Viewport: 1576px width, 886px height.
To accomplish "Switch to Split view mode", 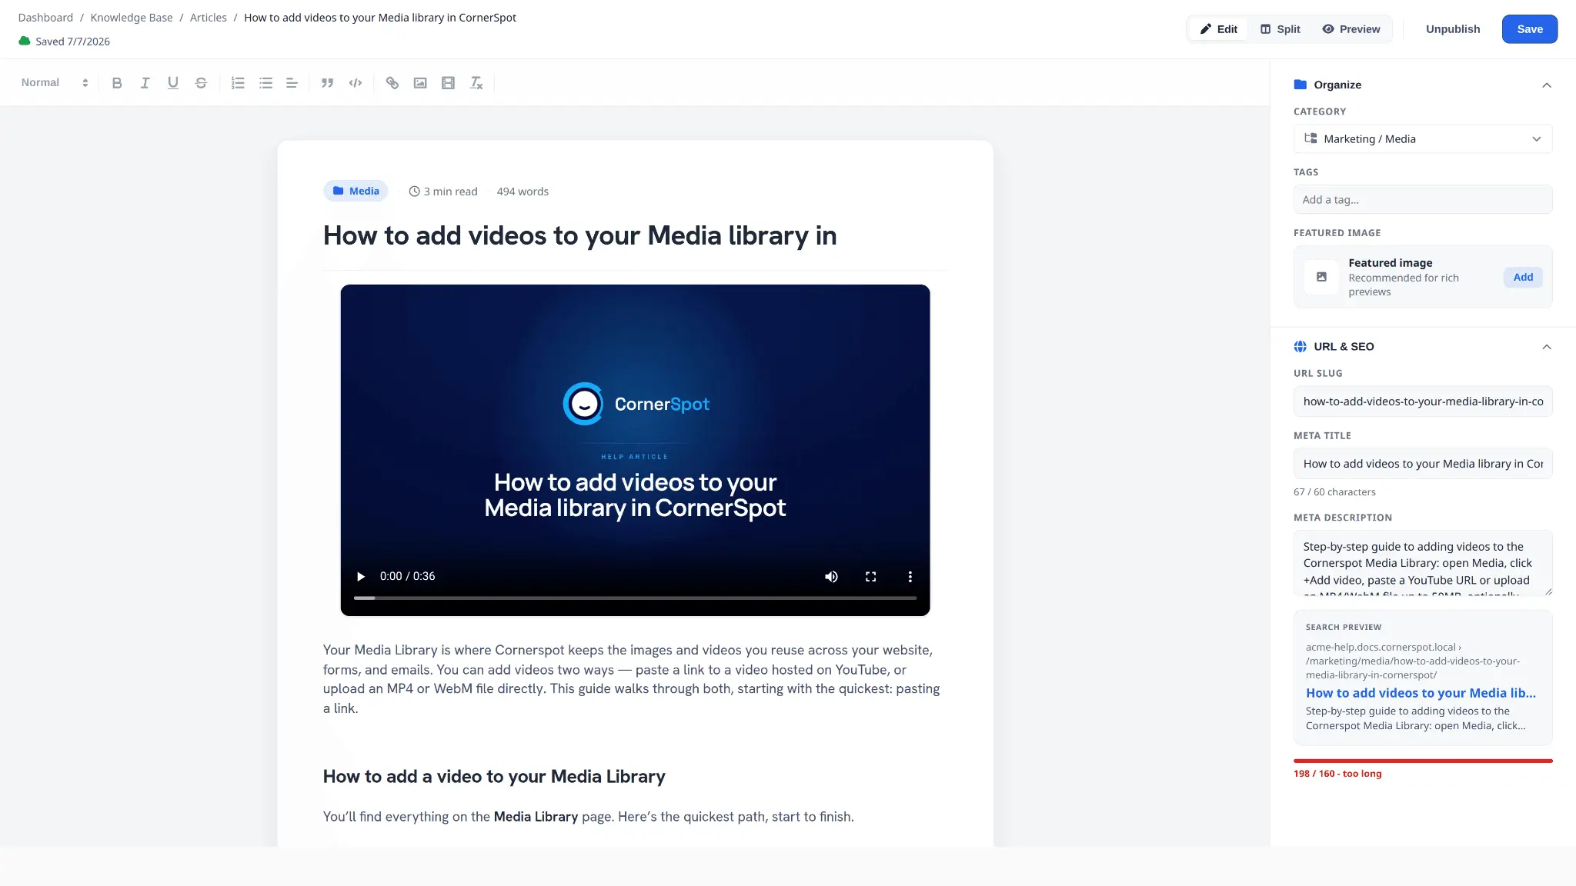I will pos(1280,29).
